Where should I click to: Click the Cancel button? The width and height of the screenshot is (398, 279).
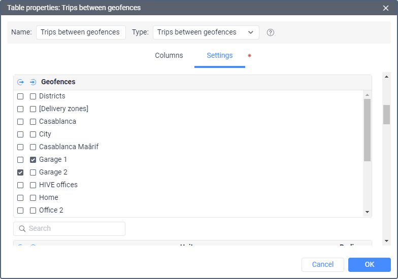click(322, 265)
